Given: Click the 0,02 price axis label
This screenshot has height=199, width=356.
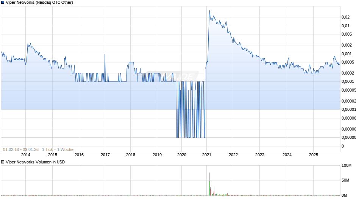Looking at the screenshot, I should point(345,17).
